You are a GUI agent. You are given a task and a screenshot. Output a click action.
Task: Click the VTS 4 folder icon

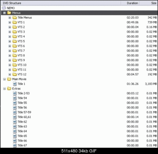(x=15, y=36)
